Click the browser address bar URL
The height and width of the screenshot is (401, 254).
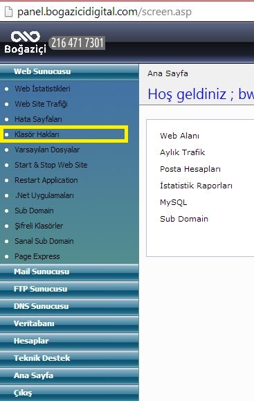pyautogui.click(x=105, y=12)
